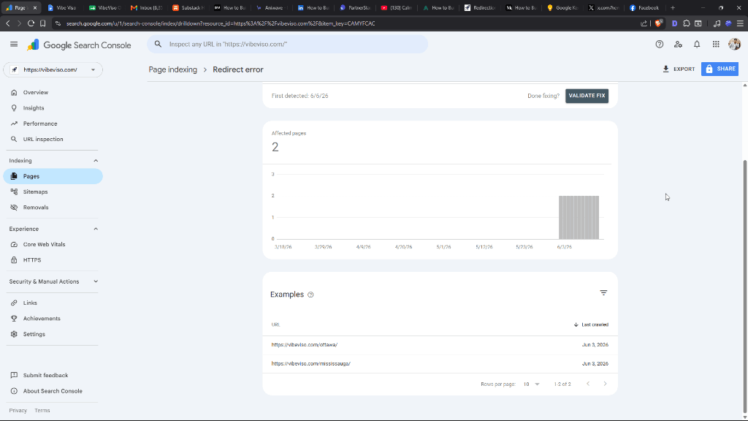Screen dimensions: 748x421
Task: Collapse the Indexing section
Action: pos(96,161)
